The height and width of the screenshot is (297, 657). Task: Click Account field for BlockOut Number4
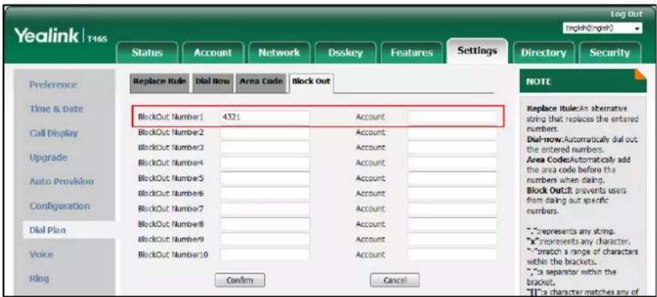452,162
